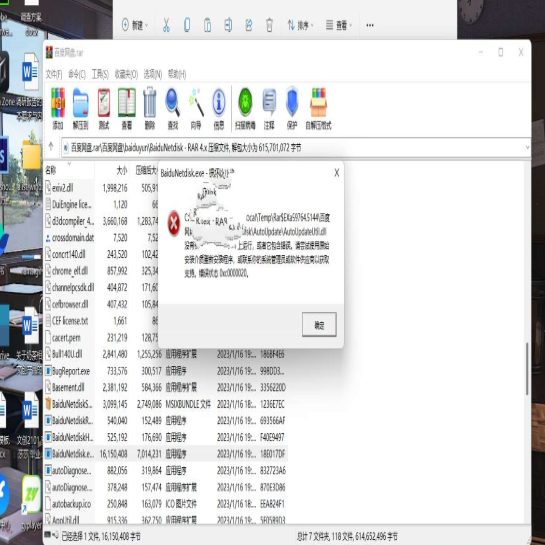The height and width of the screenshot is (545, 545).
Task: Click the 解压到 (Extract to) icon
Action: [80, 109]
